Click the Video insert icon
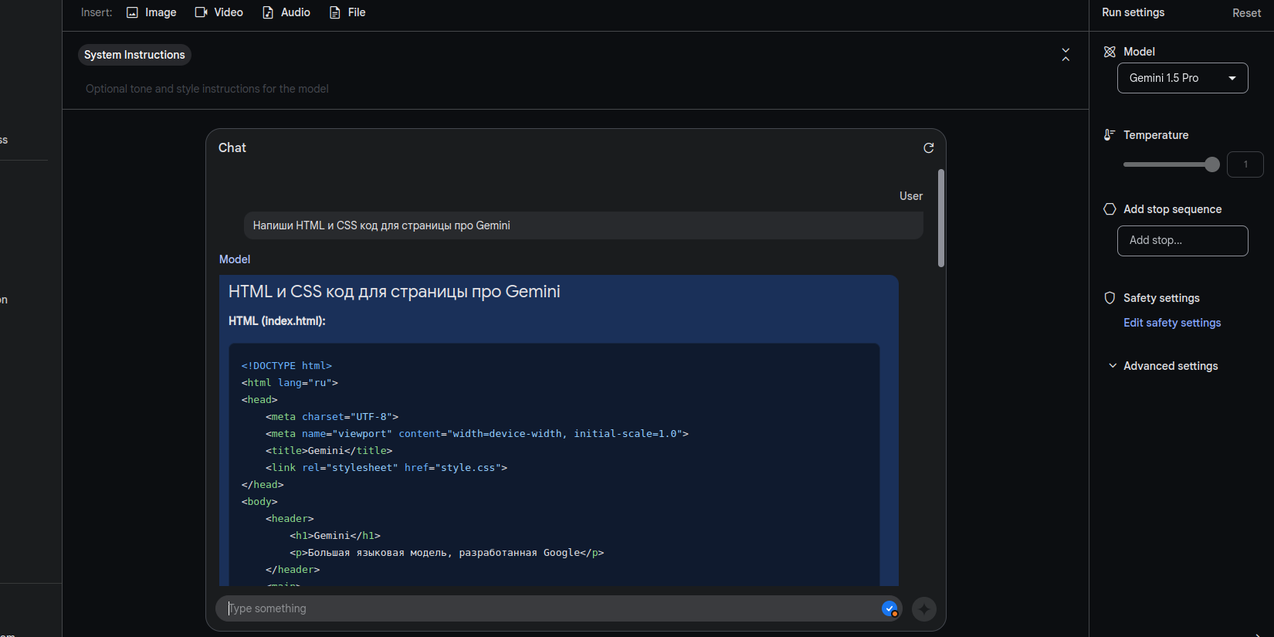The width and height of the screenshot is (1274, 637). coord(201,12)
